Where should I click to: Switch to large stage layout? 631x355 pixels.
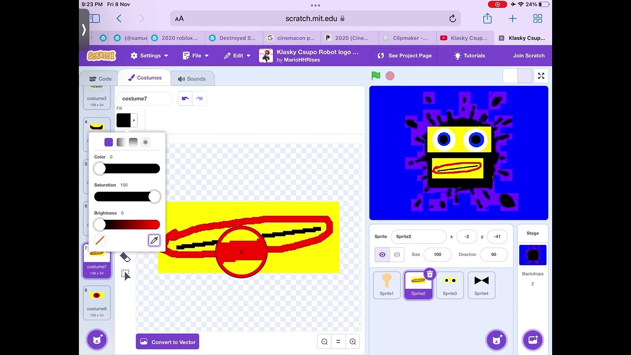coord(525,76)
